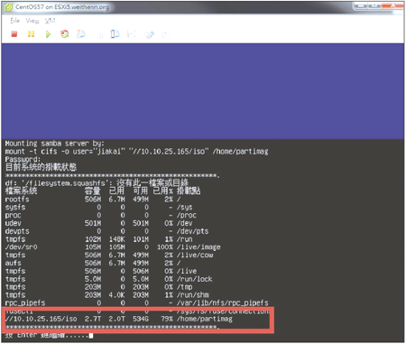The width and height of the screenshot is (406, 344).
Task: Select the 'aufs' filesystem entry
Action: [x=13, y=263]
